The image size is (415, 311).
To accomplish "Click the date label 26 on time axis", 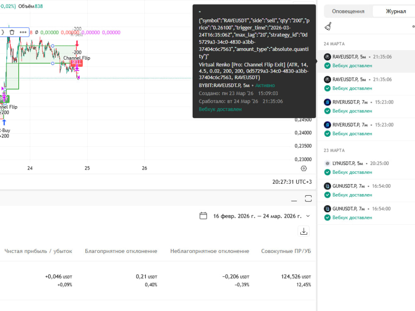I will click(144, 168).
